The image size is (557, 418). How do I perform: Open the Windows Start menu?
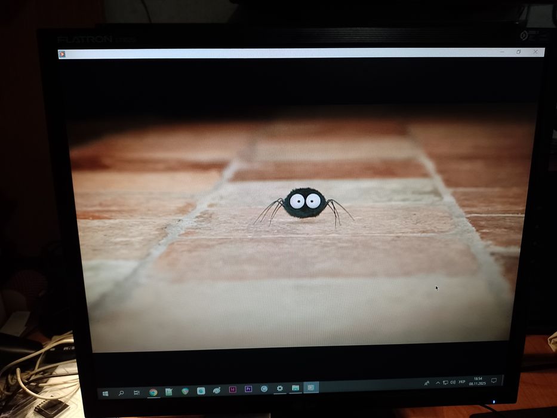coord(105,394)
